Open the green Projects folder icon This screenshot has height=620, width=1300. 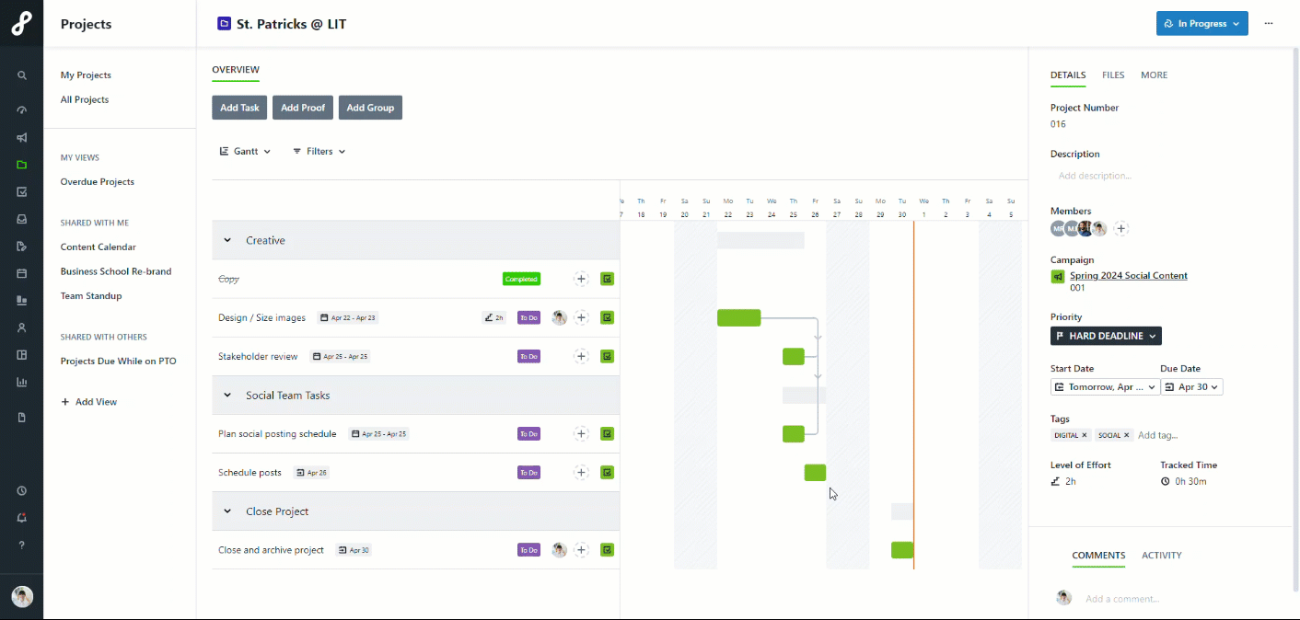22,165
